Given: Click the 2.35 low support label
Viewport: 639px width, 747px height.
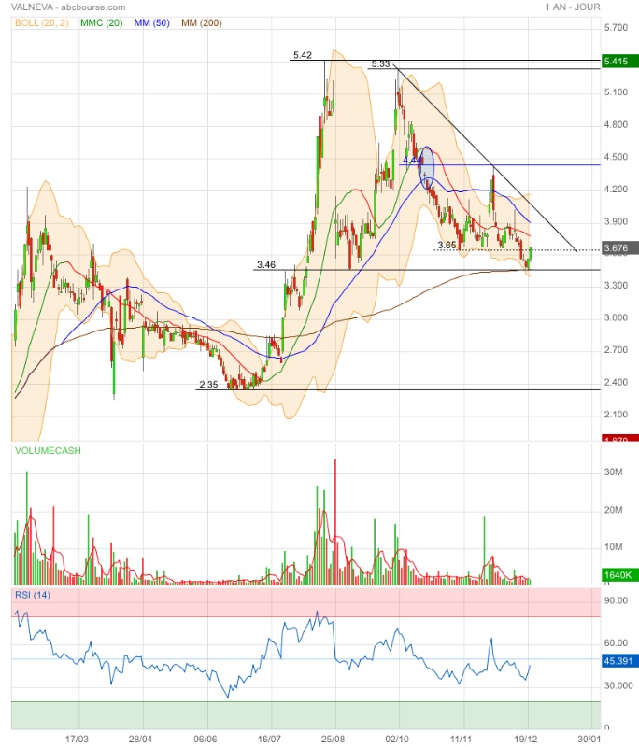Looking at the screenshot, I should point(208,385).
